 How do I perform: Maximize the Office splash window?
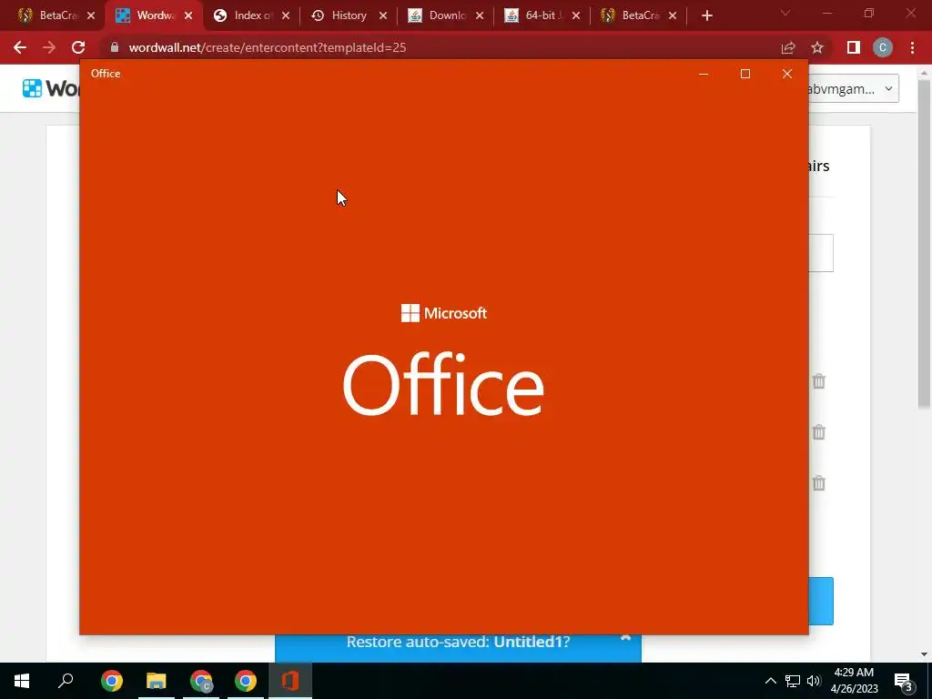(x=745, y=74)
